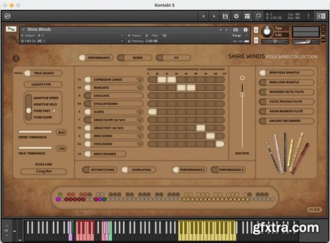The width and height of the screenshot is (330, 243).
Task: Open instrument edit wrench icon
Action: pyautogui.click(x=11, y=29)
